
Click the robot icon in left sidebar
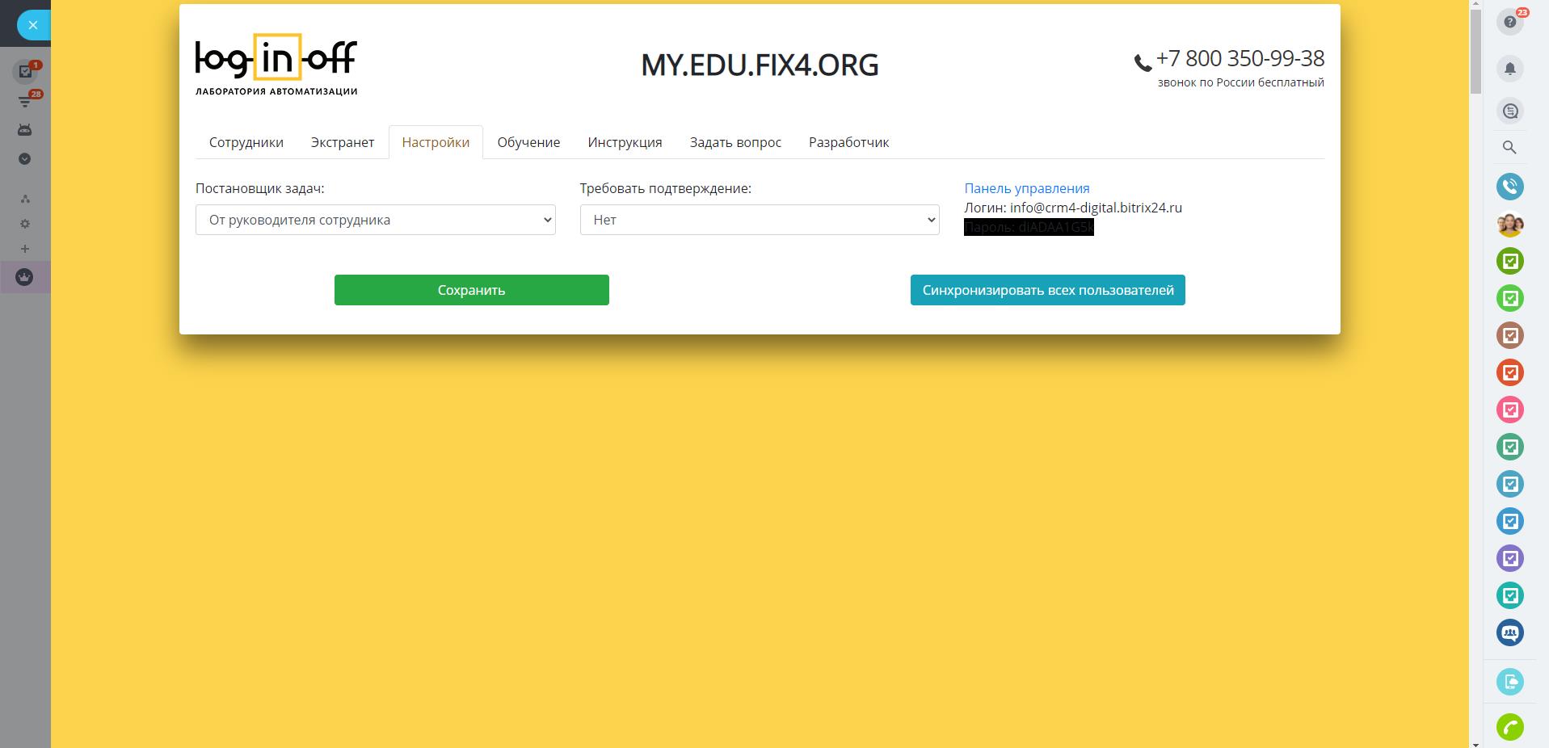pos(25,129)
